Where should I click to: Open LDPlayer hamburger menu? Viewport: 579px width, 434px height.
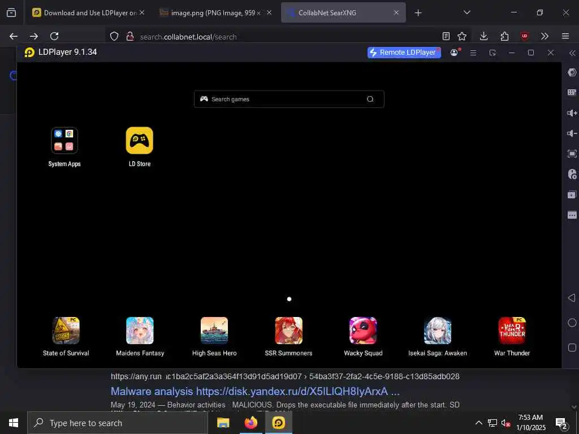coord(473,53)
